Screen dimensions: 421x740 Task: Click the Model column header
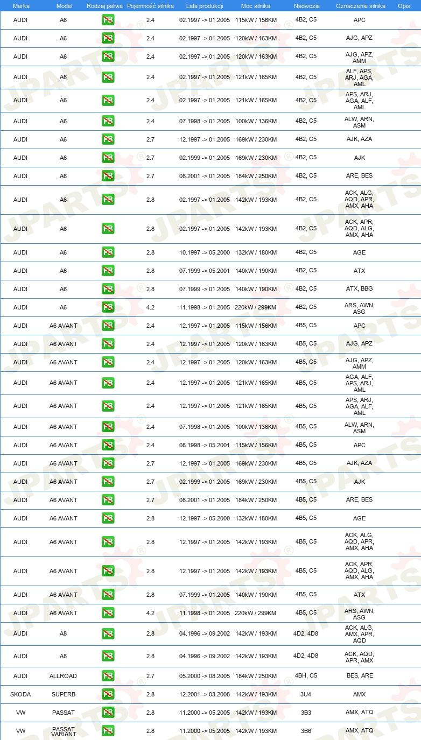pos(64,6)
